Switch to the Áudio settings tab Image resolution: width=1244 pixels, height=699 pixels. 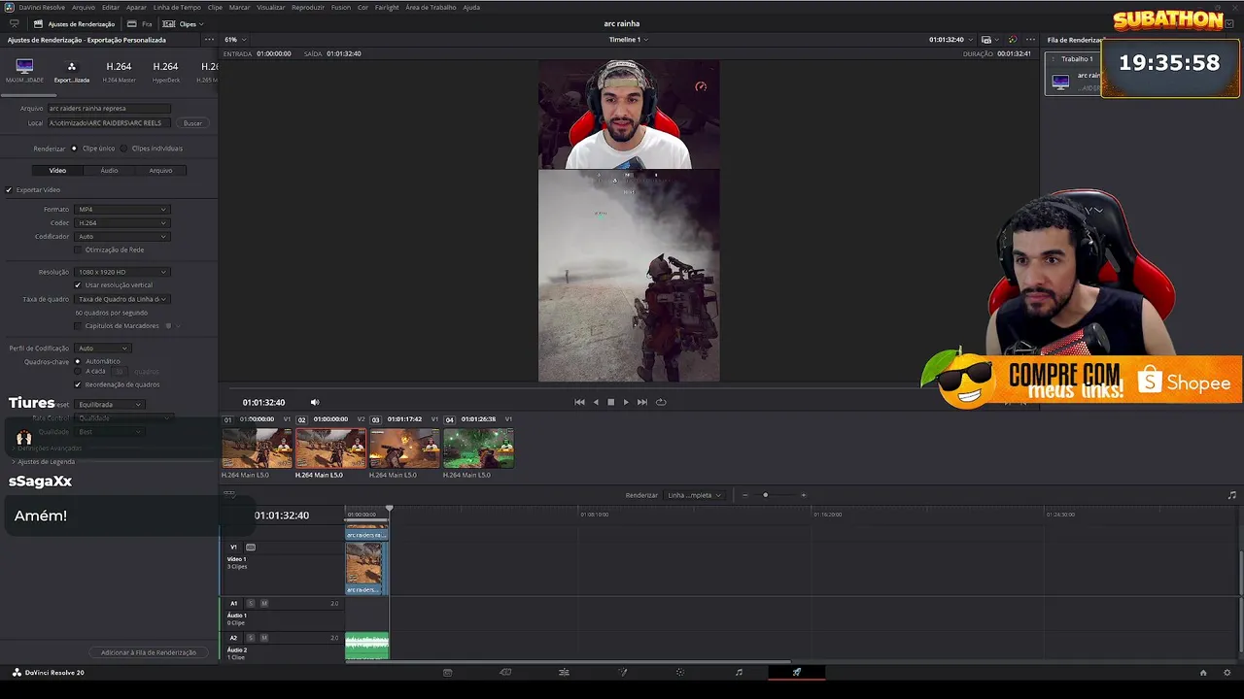(109, 171)
